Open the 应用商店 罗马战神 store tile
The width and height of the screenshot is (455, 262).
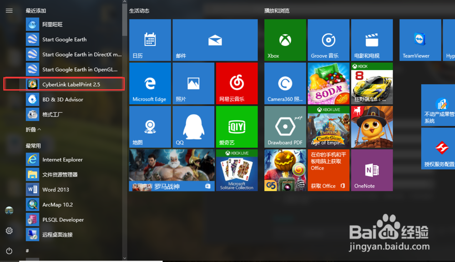click(x=172, y=170)
